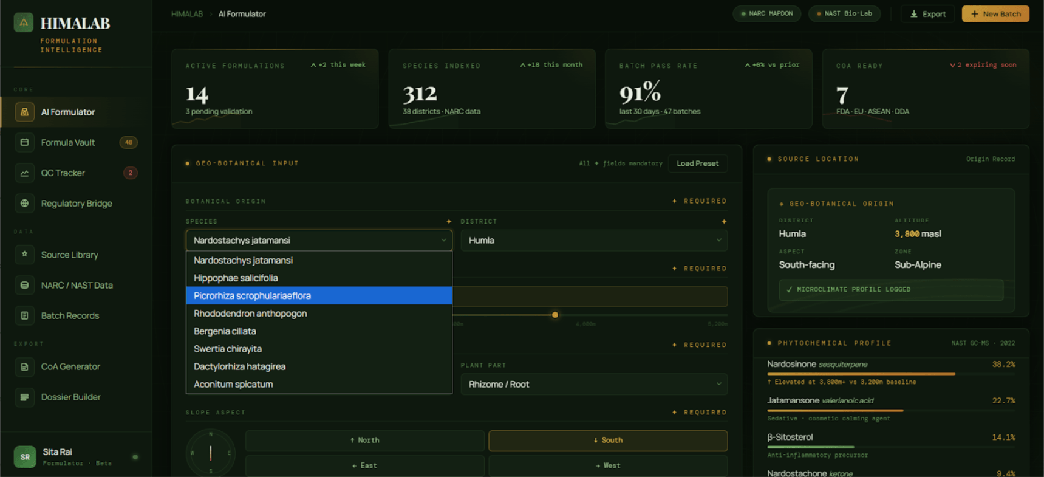
Task: Open the Plant Part dropdown
Action: click(x=593, y=385)
